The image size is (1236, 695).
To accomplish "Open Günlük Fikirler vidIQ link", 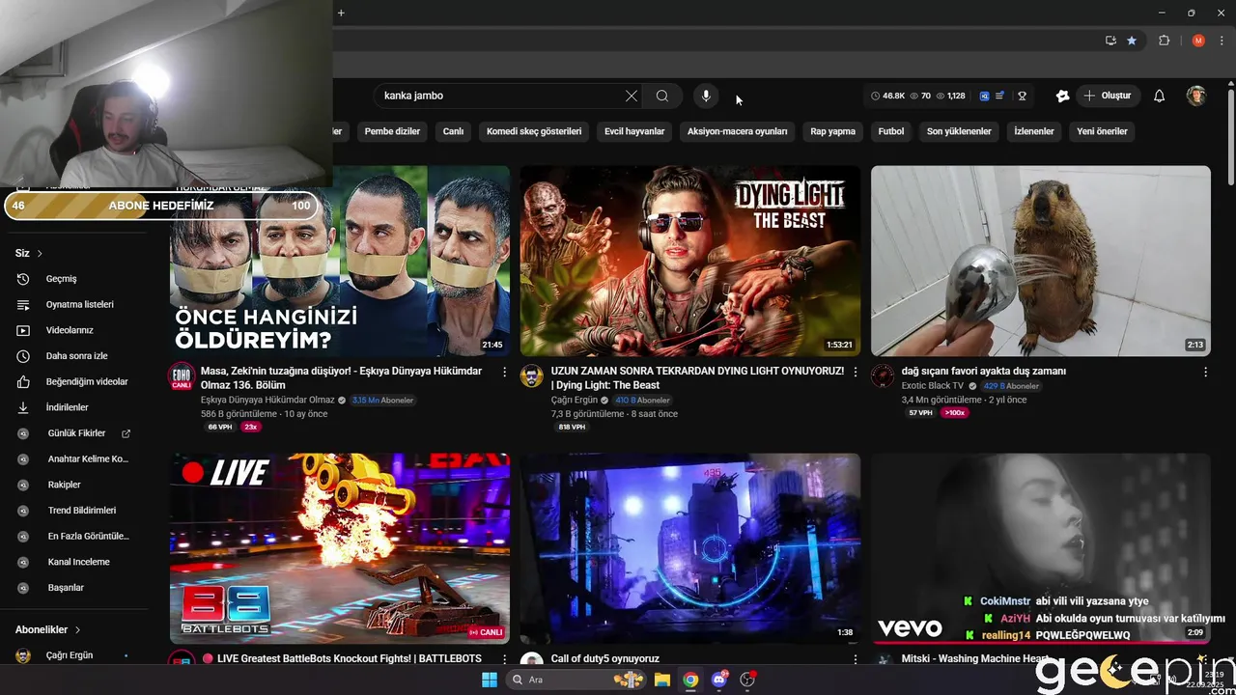I will click(x=74, y=433).
